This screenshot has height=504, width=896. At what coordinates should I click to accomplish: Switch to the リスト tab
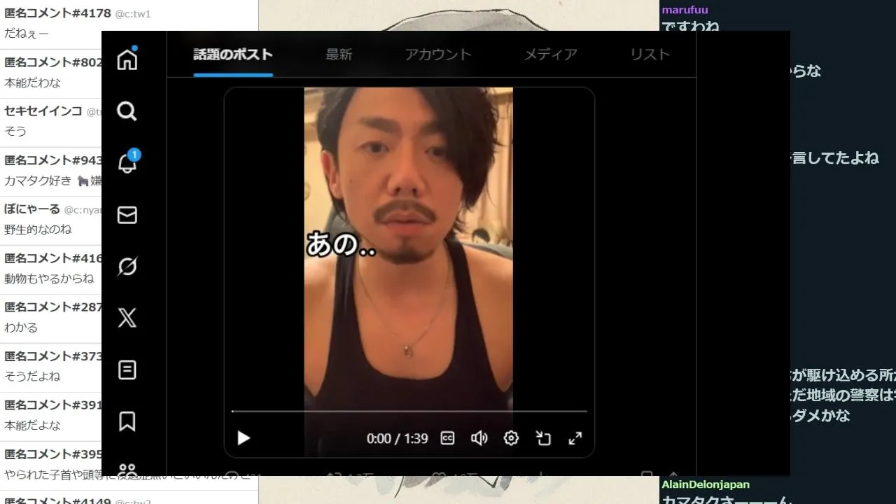650,55
